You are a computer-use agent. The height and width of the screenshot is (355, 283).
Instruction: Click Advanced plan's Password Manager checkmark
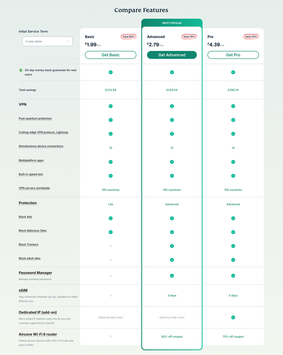[172, 276]
